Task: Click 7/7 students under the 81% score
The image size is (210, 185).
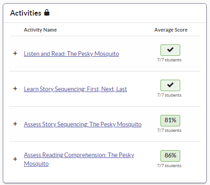Action: pyautogui.click(x=169, y=131)
